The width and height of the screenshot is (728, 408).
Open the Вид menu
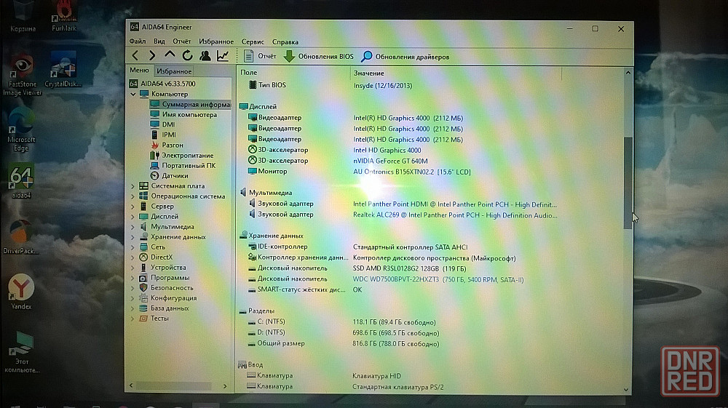tap(159, 41)
